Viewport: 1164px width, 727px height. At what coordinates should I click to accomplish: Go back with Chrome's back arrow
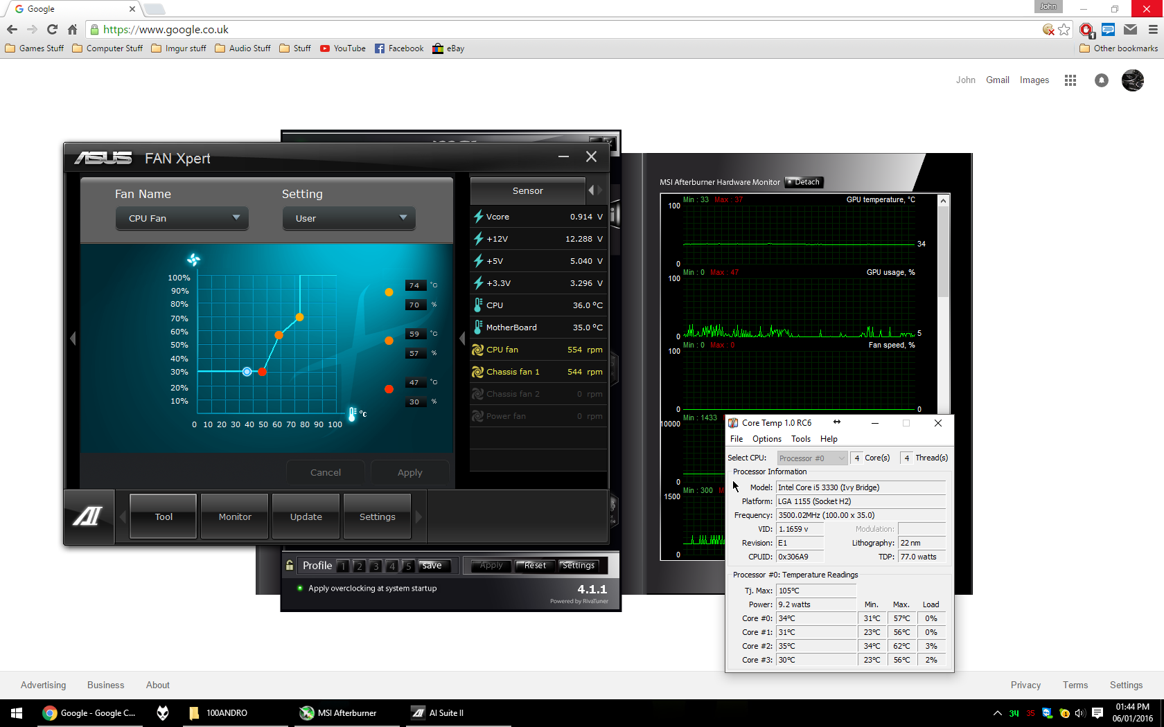coord(12,29)
